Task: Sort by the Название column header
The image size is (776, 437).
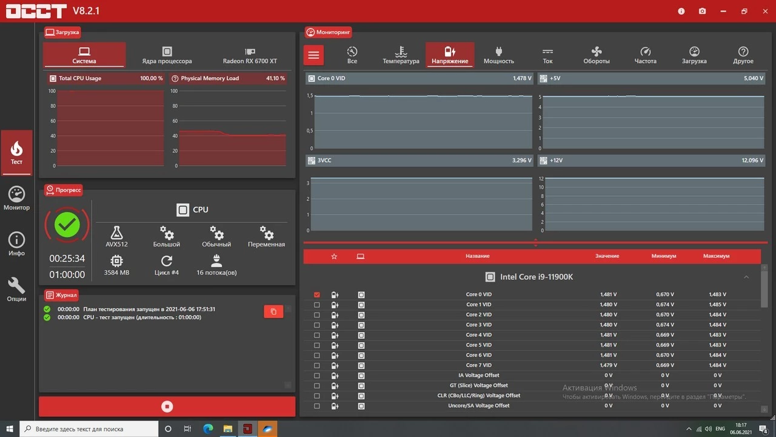Action: (x=478, y=256)
